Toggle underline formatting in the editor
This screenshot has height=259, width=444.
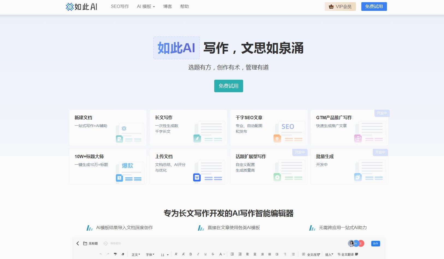205,254
